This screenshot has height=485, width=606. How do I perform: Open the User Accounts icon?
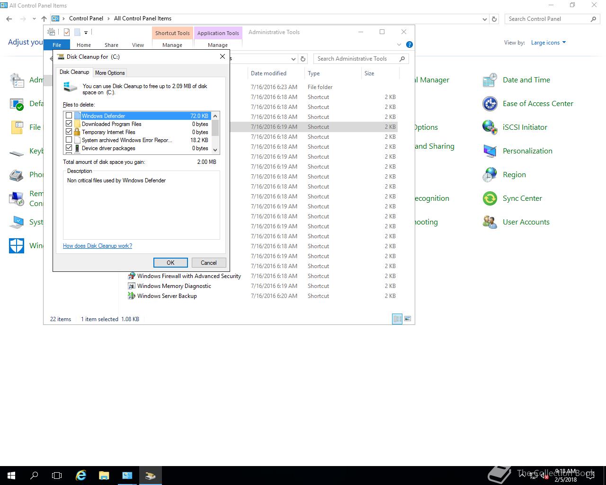click(x=490, y=222)
